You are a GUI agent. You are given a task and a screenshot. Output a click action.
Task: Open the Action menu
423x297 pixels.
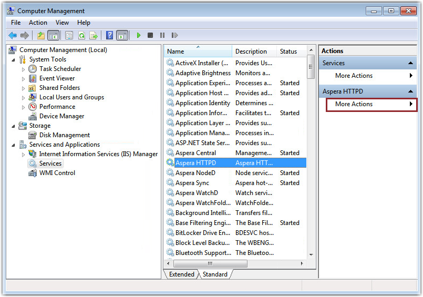(38, 23)
